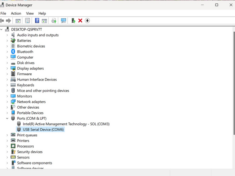Select the Computer category label
235x176 pixels.
[x=25, y=57]
